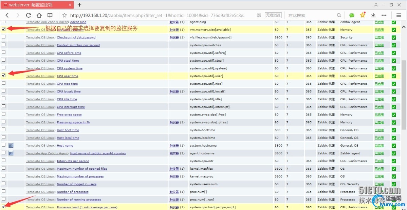Open the Number of running processes item
Screen dimensions: 407x210
(79, 199)
